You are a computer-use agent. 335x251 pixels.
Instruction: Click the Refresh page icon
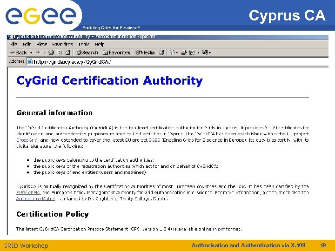click(60, 53)
